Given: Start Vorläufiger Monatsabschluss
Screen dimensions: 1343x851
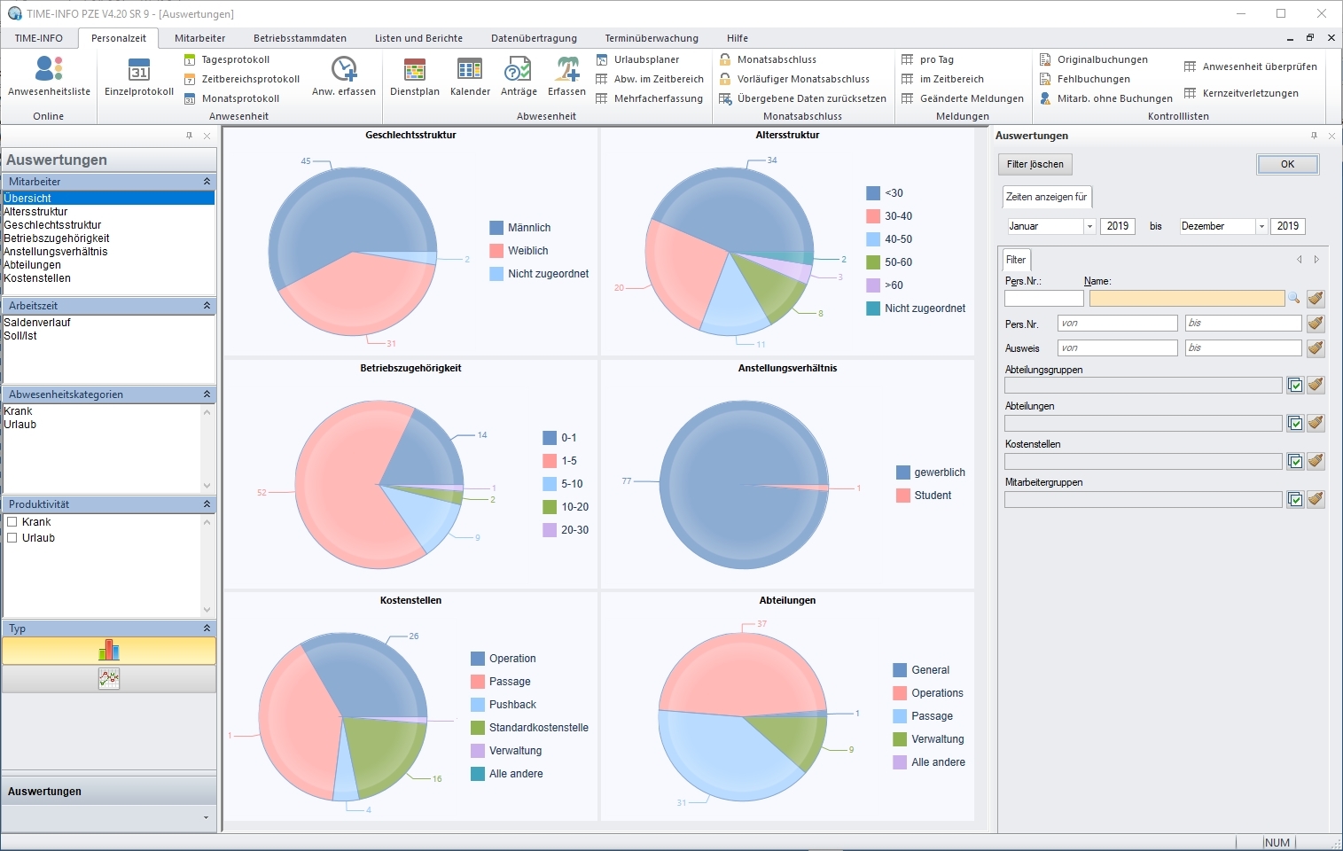Looking at the screenshot, I should point(794,79).
